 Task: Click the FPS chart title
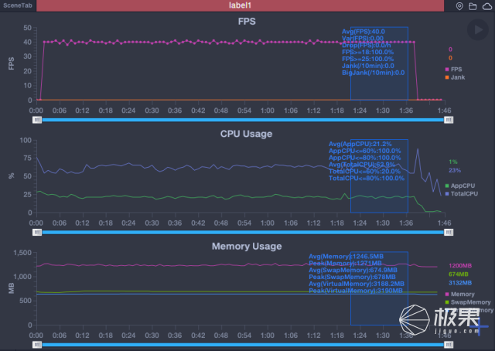coord(247,22)
